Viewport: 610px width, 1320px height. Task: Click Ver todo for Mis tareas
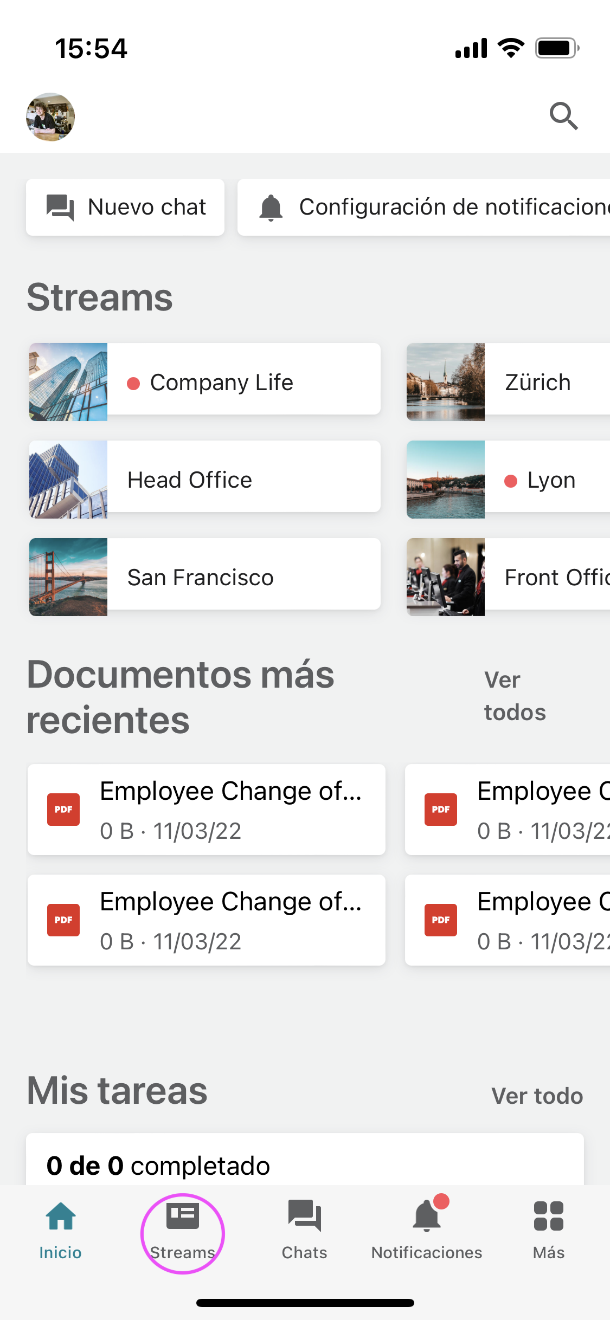537,1096
